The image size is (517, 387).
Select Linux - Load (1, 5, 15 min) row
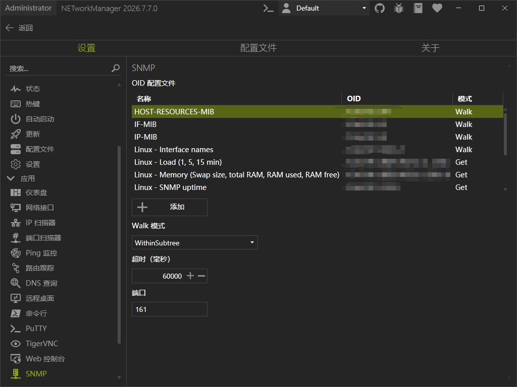point(317,162)
